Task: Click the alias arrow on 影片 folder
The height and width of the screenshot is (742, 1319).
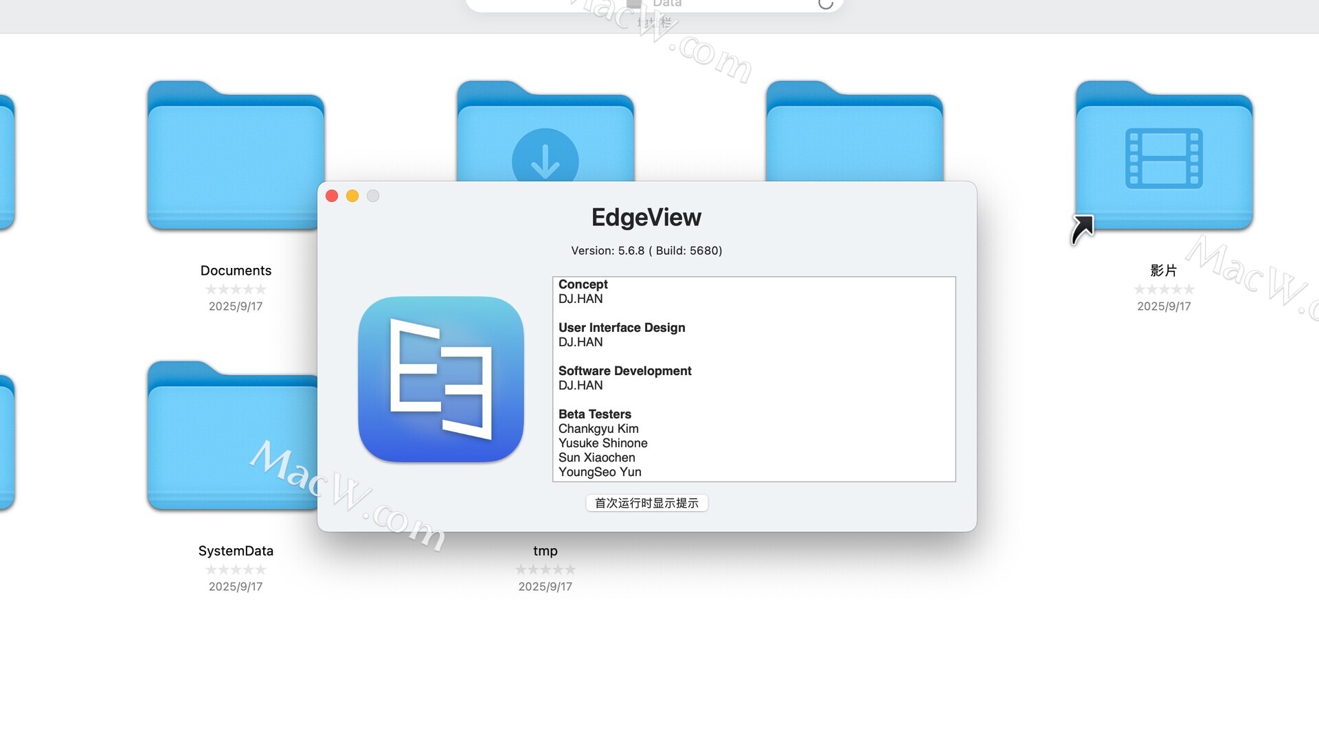Action: [x=1083, y=229]
